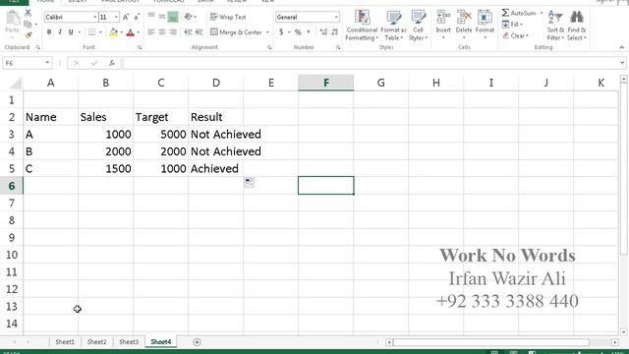
Task: Click the Orientation text-angle icon
Action: [188, 17]
